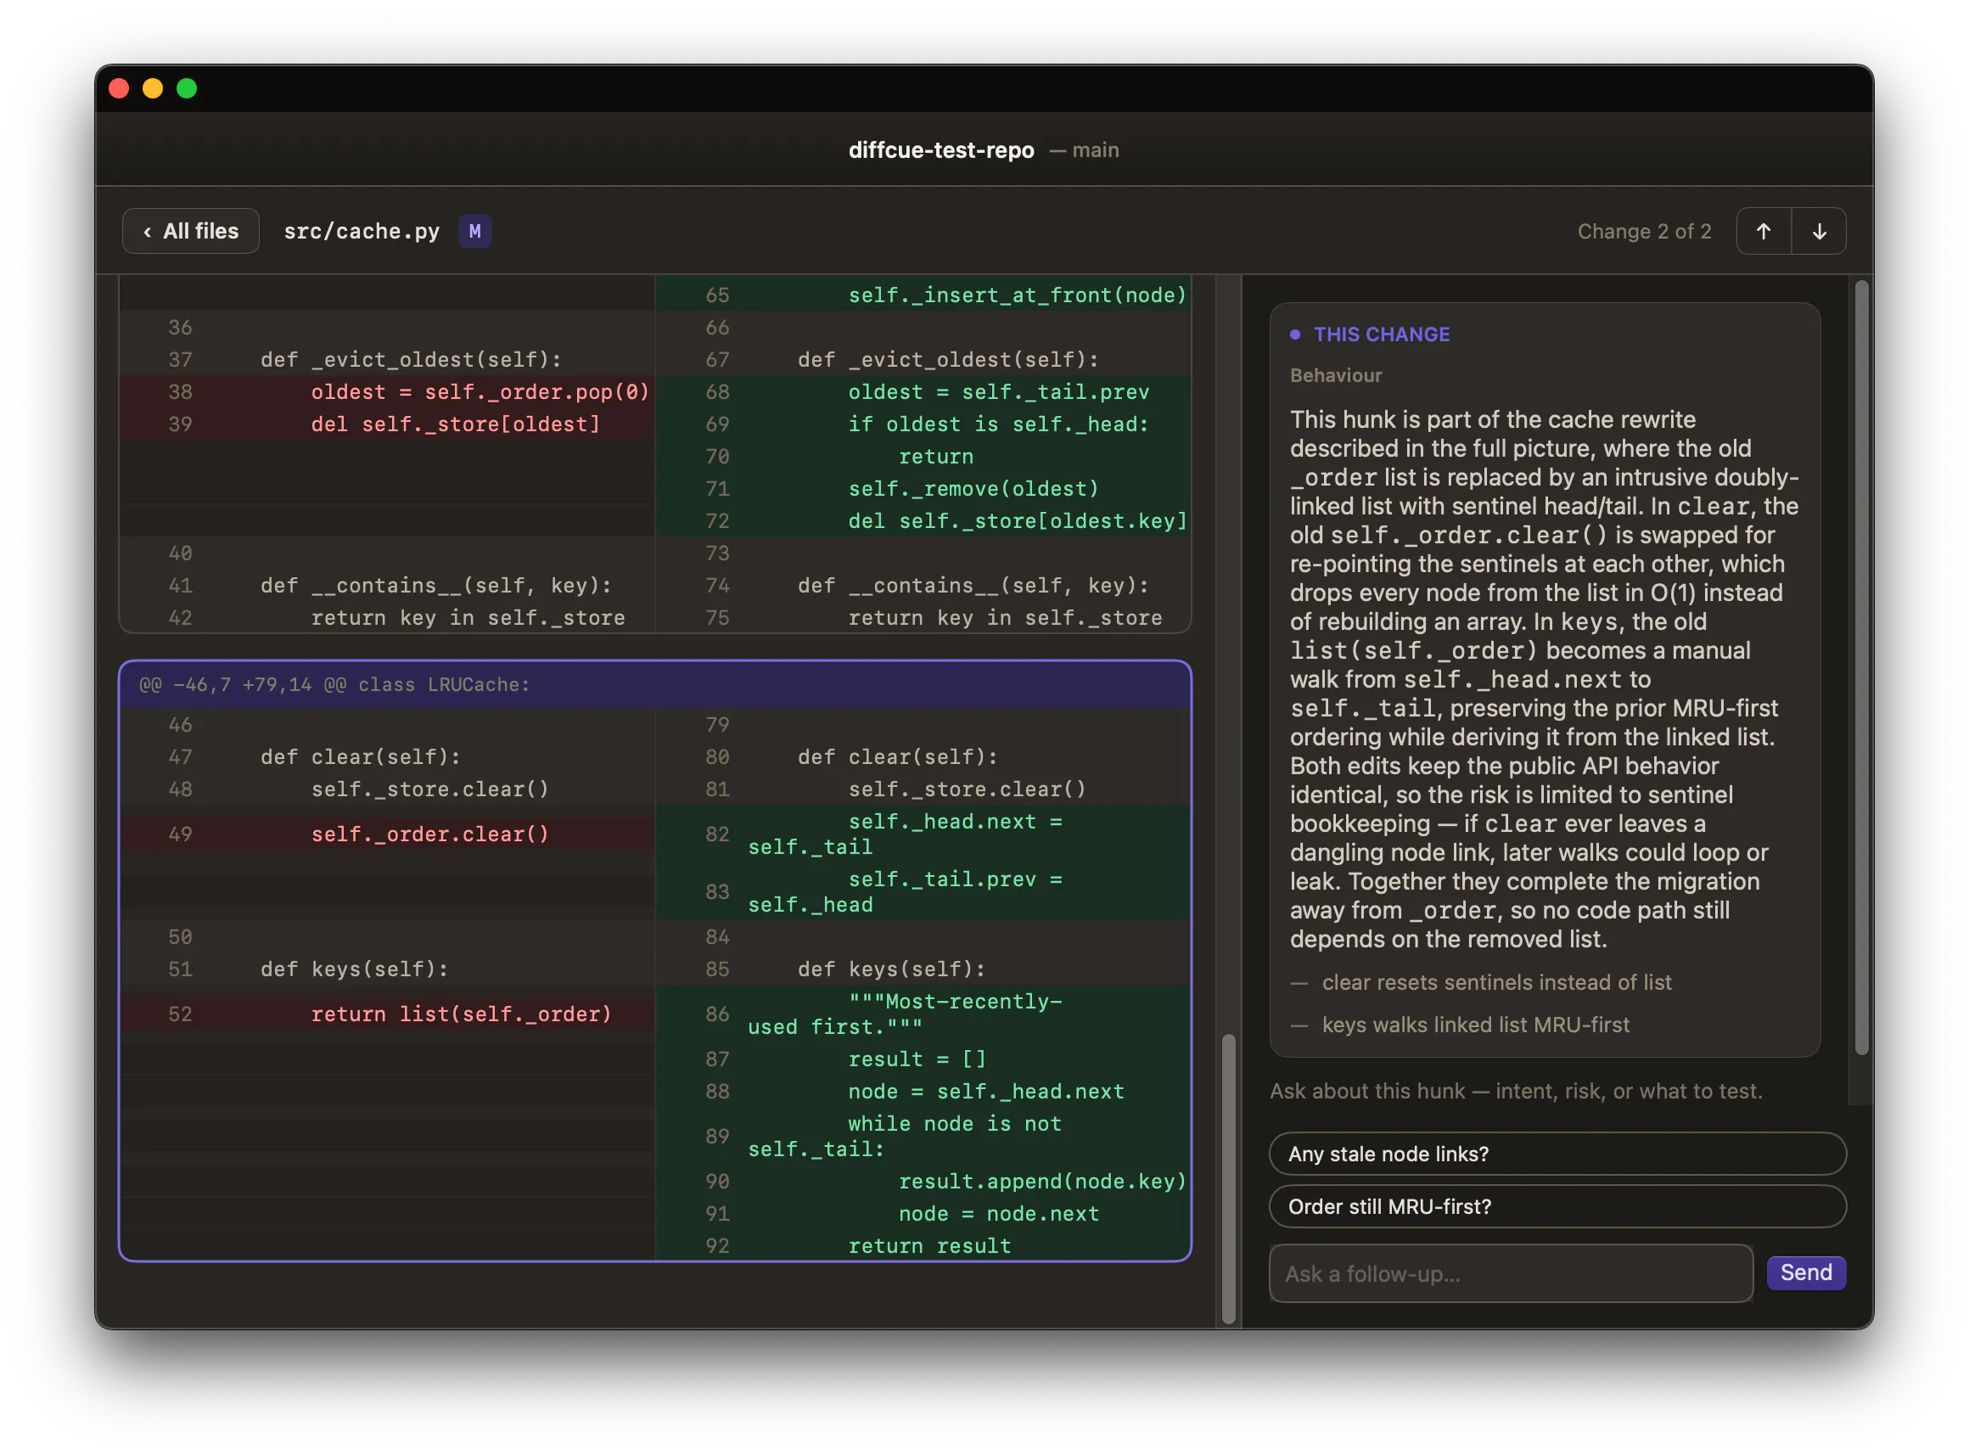Image resolution: width=1969 pixels, height=1455 pixels.
Task: Jump to the next change with down arrow
Action: point(1819,232)
